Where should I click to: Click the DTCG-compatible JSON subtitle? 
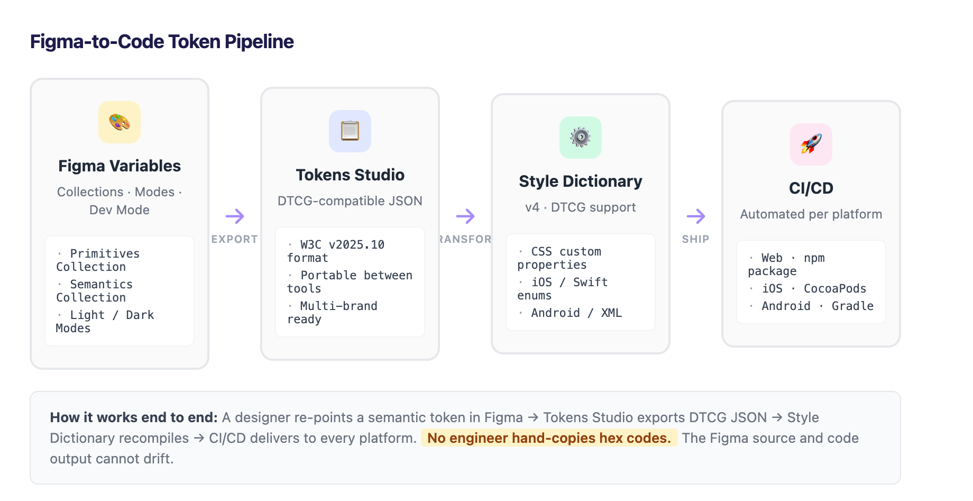tap(350, 201)
